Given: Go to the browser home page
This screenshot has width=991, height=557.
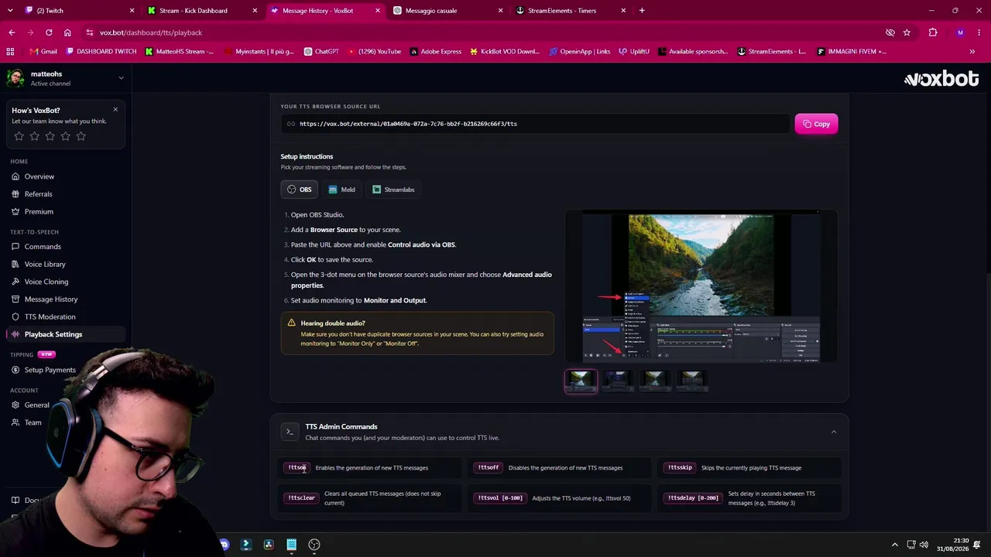Looking at the screenshot, I should pos(67,32).
